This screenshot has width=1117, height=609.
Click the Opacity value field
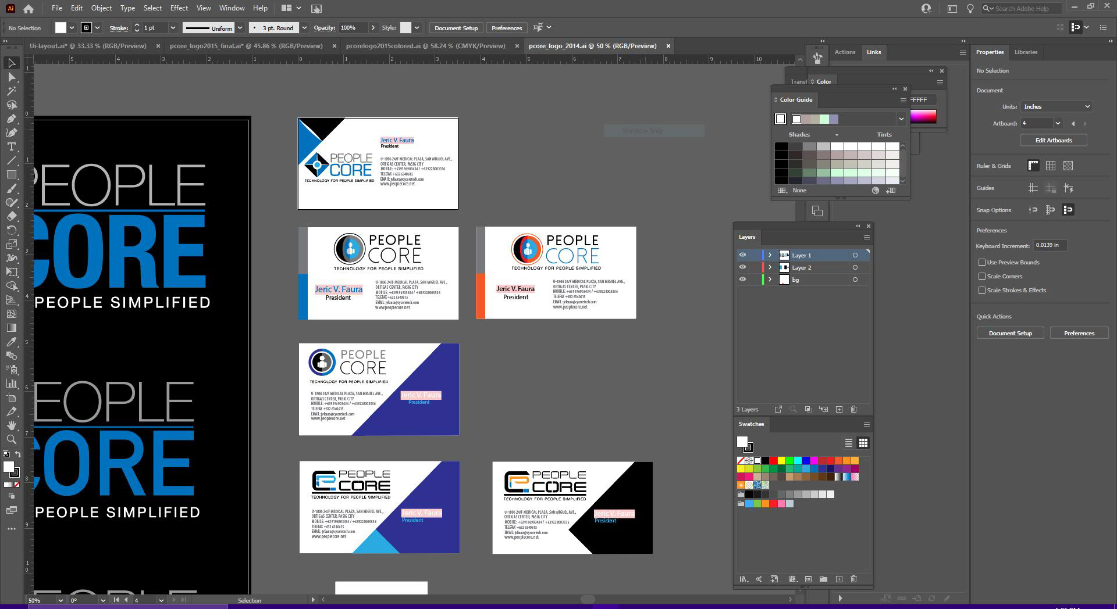coord(353,28)
